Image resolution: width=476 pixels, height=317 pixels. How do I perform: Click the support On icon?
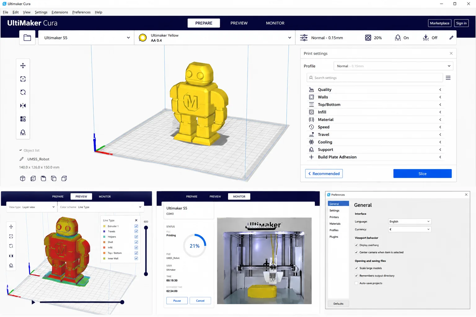pos(398,38)
